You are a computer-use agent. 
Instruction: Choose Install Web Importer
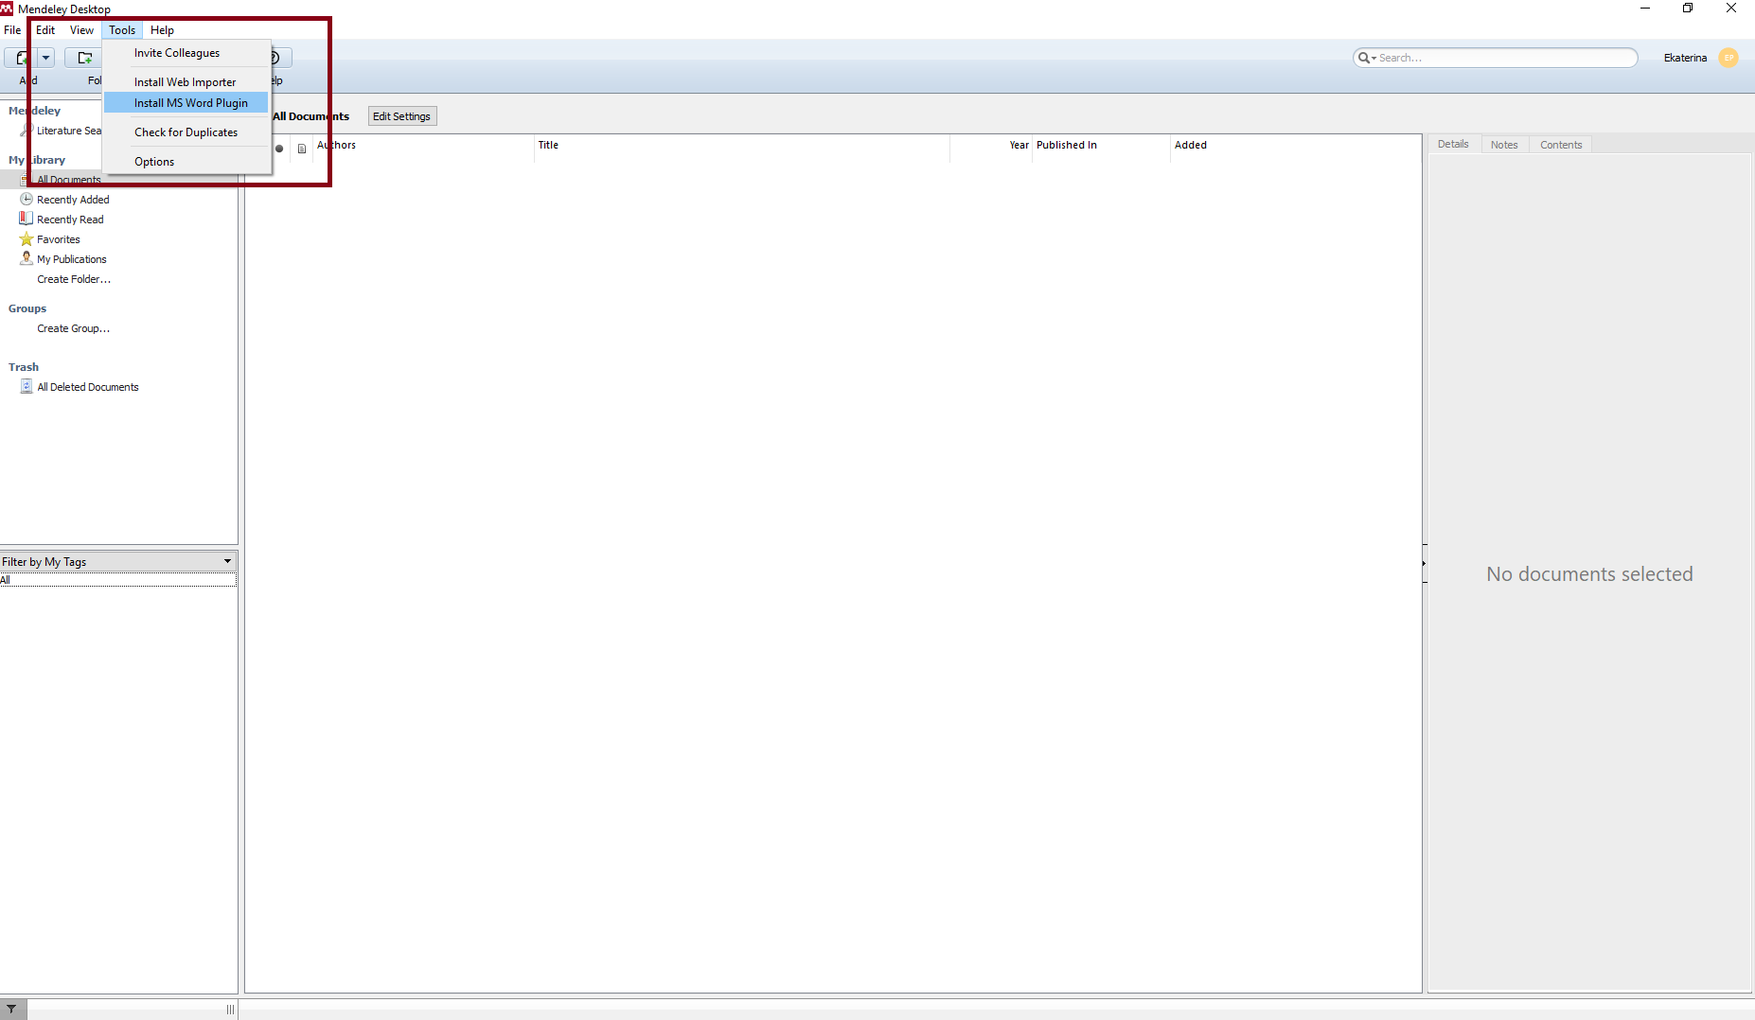click(186, 82)
